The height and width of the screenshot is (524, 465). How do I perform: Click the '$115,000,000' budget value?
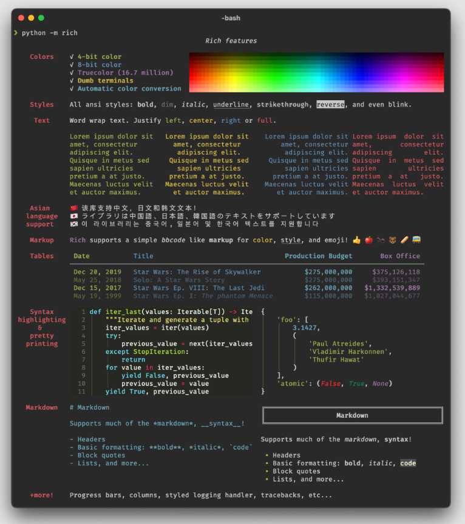coord(328,296)
